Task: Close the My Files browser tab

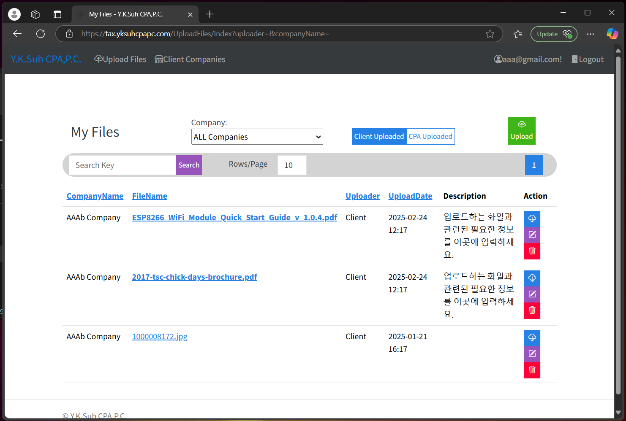Action: [190, 14]
